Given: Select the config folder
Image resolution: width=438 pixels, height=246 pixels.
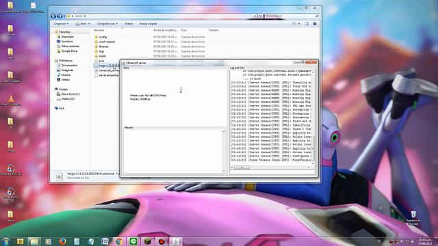Looking at the screenshot, I should point(103,37).
